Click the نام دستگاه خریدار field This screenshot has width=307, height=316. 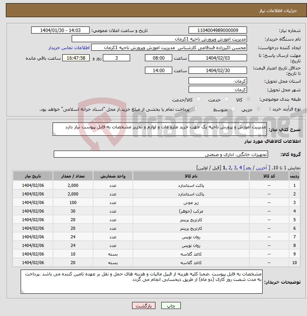(159, 39)
